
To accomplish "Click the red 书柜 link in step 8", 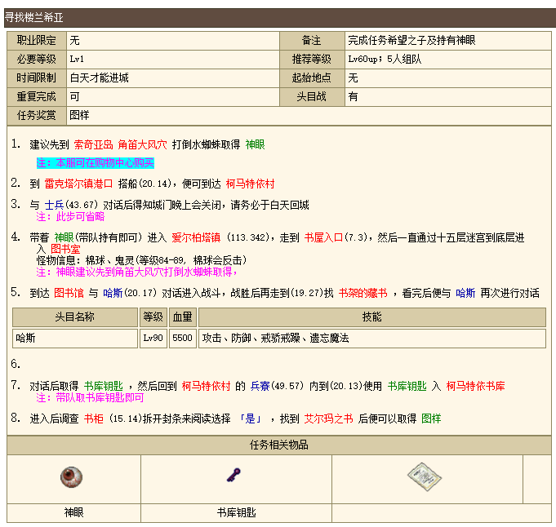I will (94, 418).
